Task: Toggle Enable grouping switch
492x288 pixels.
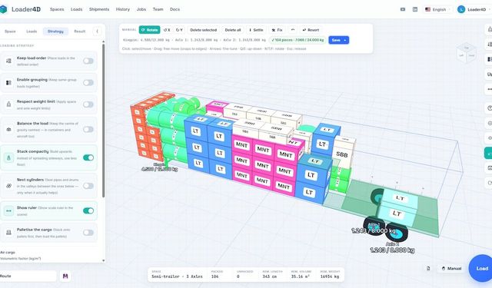Action: pos(88,83)
